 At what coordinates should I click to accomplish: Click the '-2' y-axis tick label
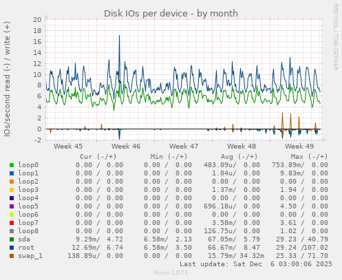pyautogui.click(x=37, y=140)
